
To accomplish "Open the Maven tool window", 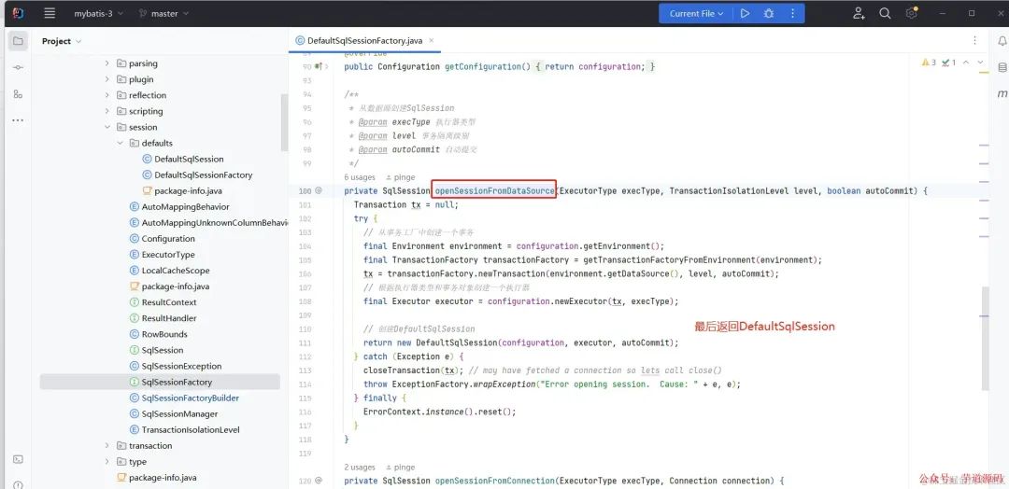I will coord(1002,94).
